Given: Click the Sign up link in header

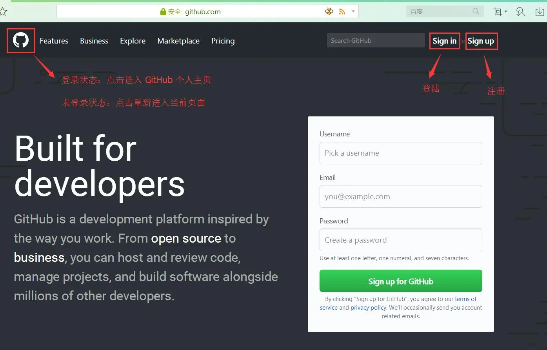Looking at the screenshot, I should (x=481, y=41).
